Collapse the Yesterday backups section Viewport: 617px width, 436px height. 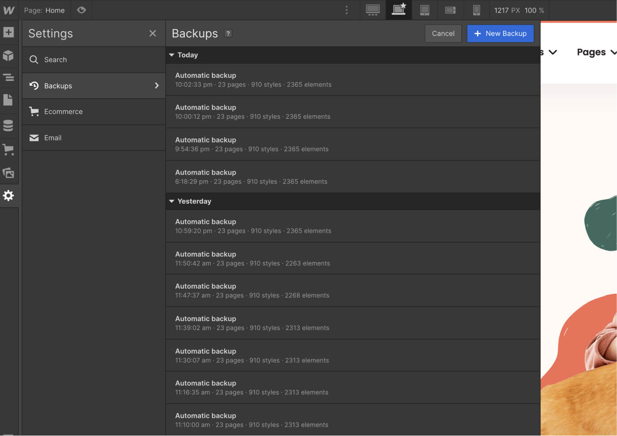point(172,201)
